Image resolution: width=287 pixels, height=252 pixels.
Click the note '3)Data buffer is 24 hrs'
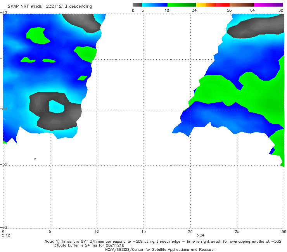(89, 245)
